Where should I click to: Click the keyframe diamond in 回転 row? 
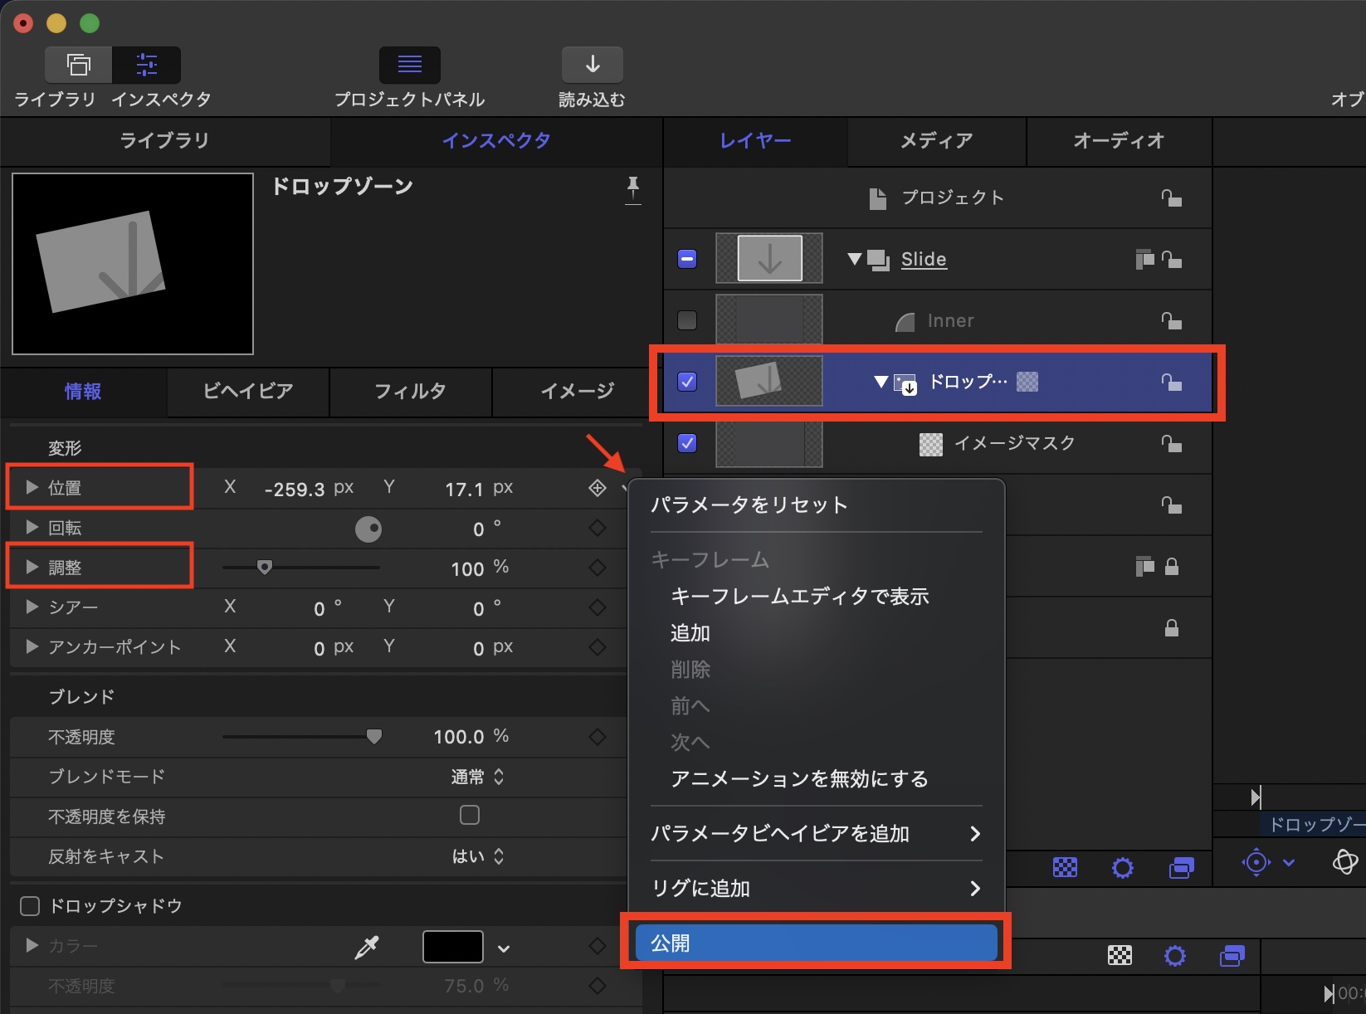pyautogui.click(x=597, y=529)
